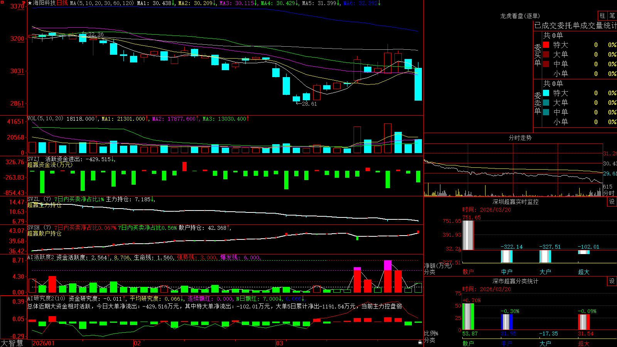Viewport: 617px width, 347px height.
Task: Click the MA1: 30.438 value
Action: pyautogui.click(x=155, y=3)
